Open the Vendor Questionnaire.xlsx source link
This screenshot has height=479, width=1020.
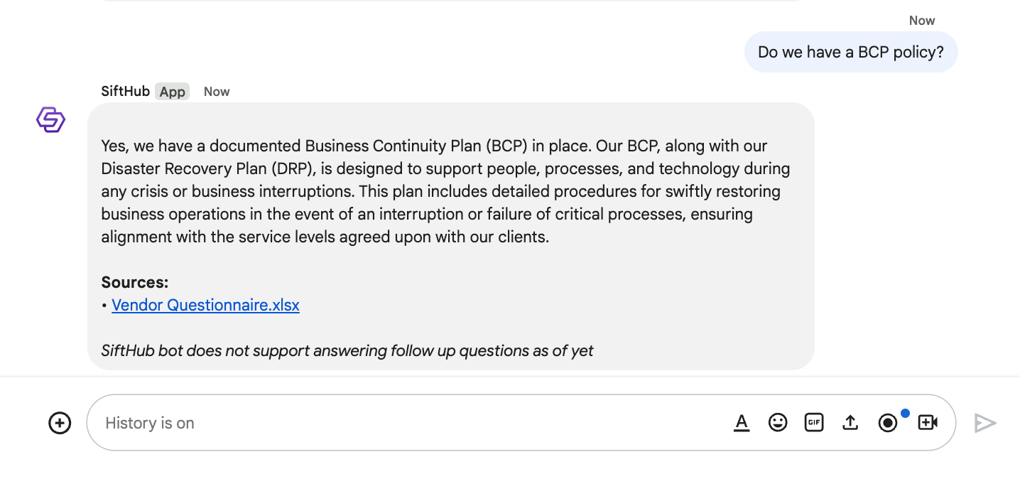205,306
